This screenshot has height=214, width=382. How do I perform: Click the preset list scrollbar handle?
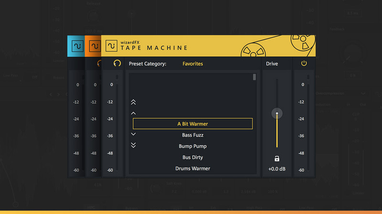[255, 77]
